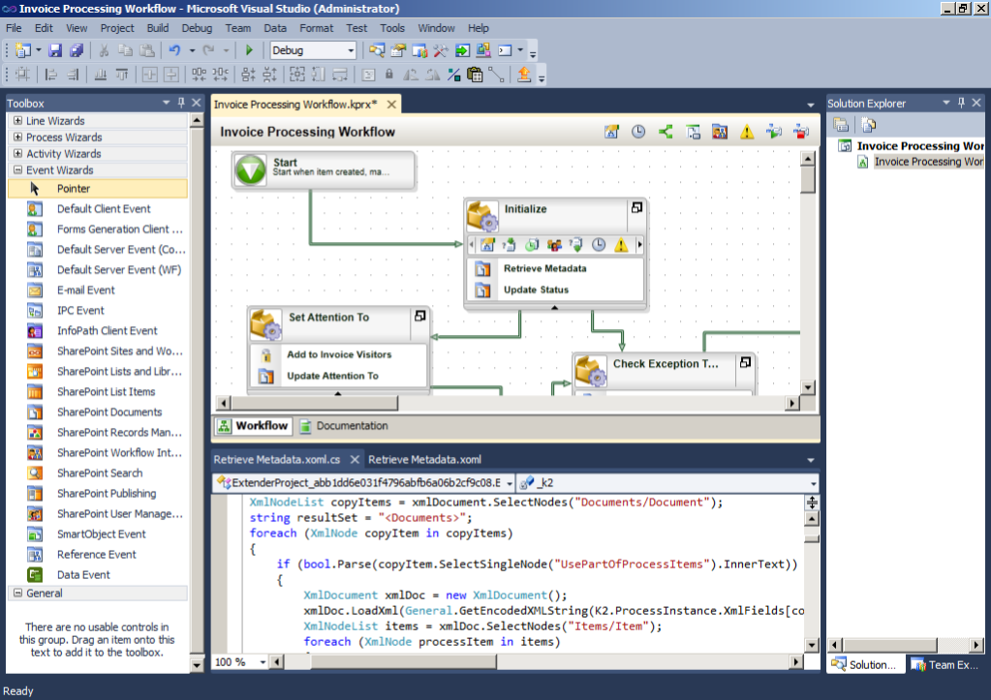991x700 pixels.
Task: Switch to the Documentation tab
Action: point(344,426)
